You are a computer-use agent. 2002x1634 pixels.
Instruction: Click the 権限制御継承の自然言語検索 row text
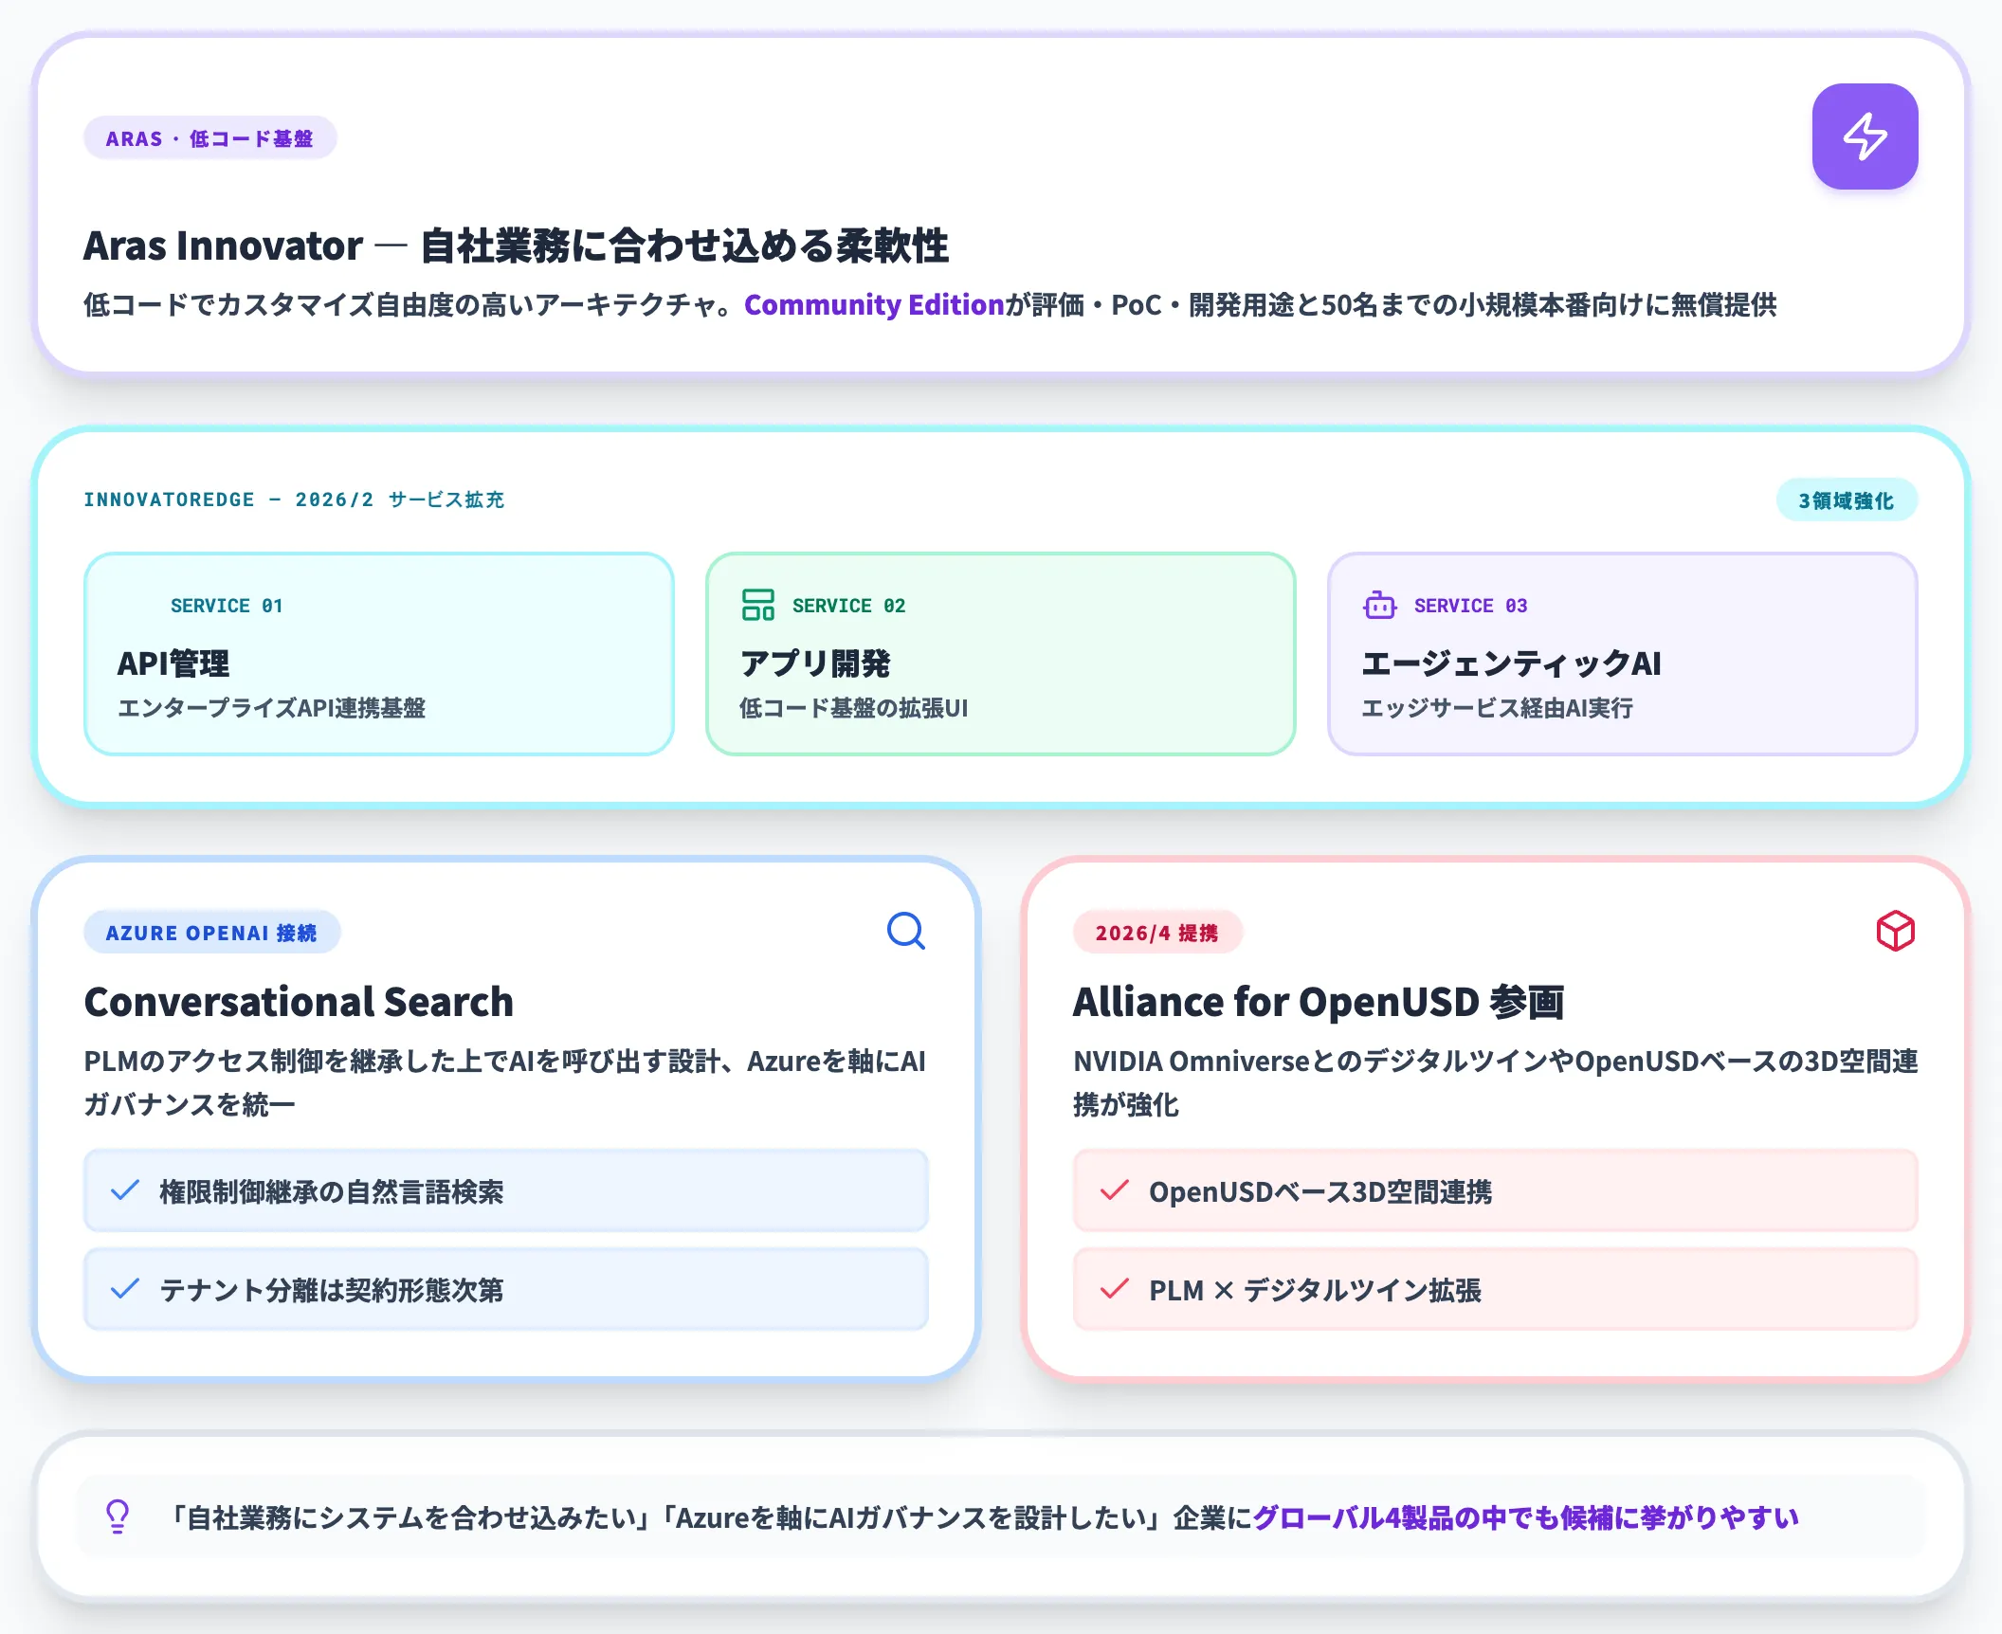(331, 1191)
